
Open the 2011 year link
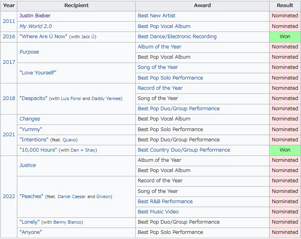[9, 21]
